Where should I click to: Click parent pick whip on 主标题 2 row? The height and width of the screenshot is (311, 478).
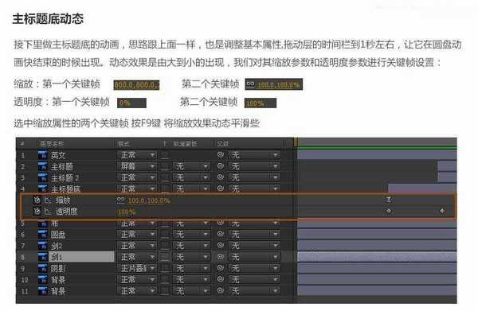pyautogui.click(x=221, y=177)
